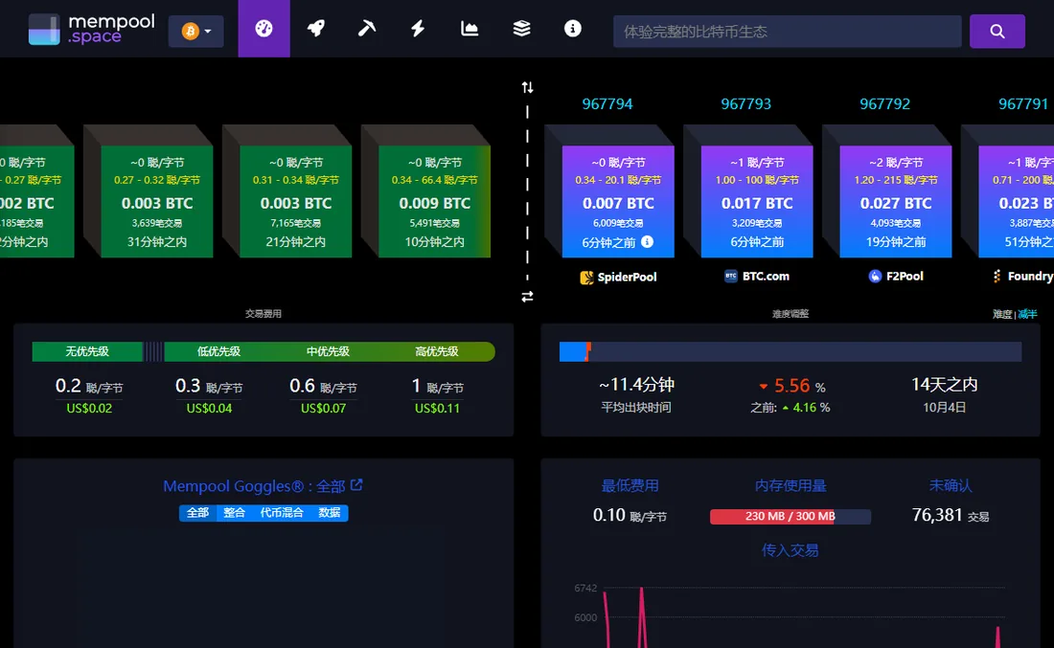1054x648 pixels.
Task: Switch to 减半 halving view
Action: 1027,314
